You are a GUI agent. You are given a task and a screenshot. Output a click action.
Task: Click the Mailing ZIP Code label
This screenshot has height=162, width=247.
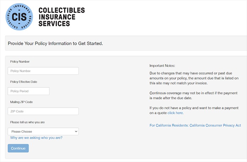22,102
